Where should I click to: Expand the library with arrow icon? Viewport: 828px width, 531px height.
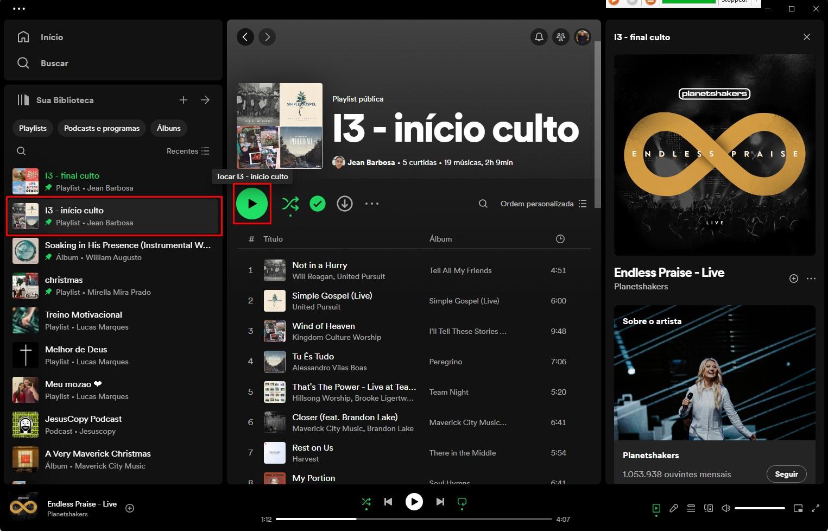[x=205, y=100]
